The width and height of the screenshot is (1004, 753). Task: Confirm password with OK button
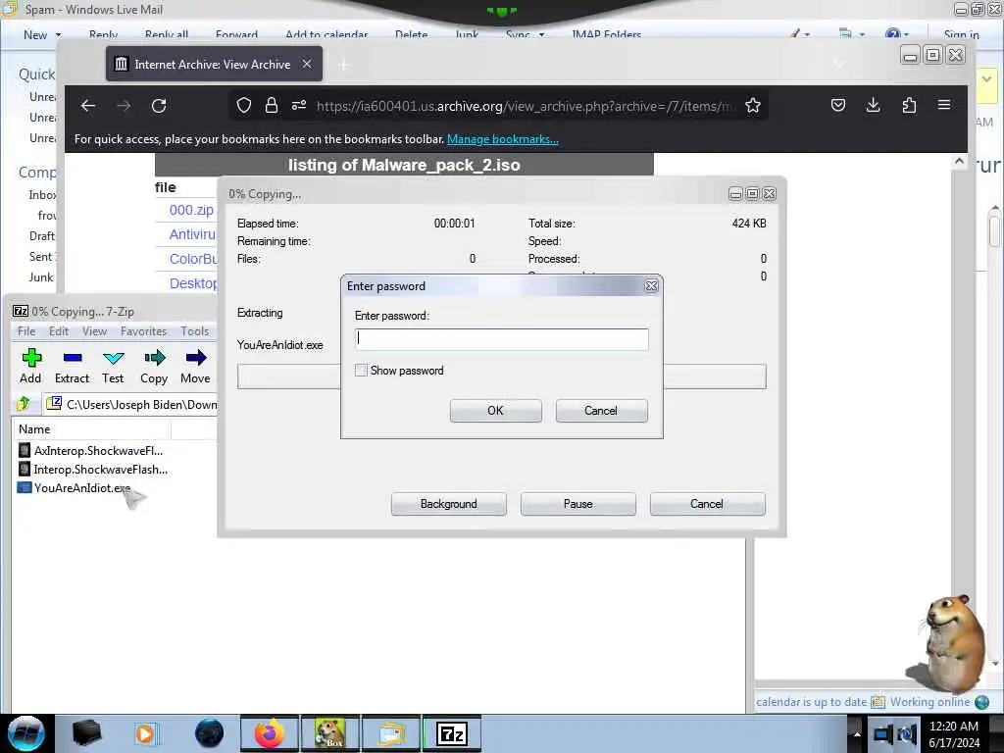click(x=495, y=411)
